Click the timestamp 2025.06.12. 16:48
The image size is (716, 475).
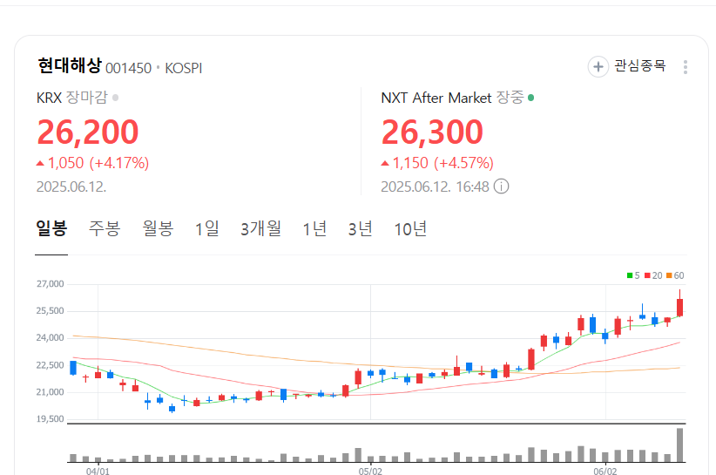tap(436, 187)
